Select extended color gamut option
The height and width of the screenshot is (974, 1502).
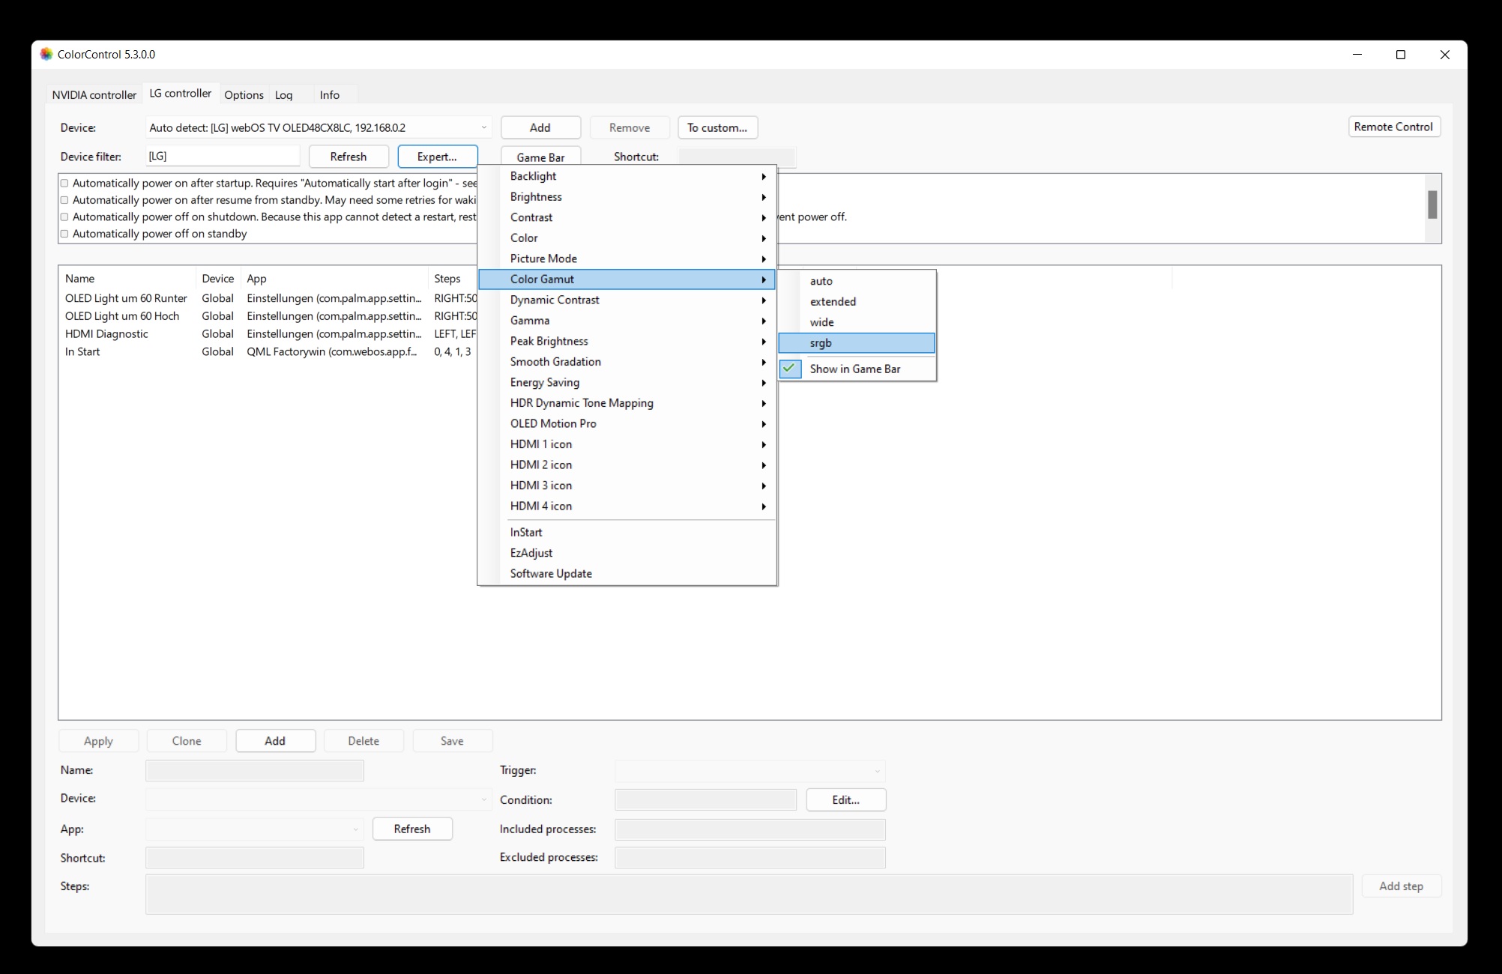click(857, 301)
